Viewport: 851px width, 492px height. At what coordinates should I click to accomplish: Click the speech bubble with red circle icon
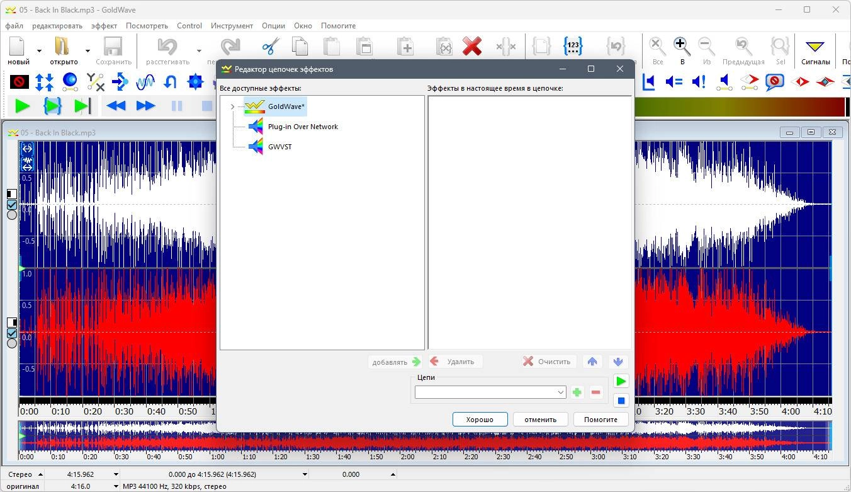point(775,82)
